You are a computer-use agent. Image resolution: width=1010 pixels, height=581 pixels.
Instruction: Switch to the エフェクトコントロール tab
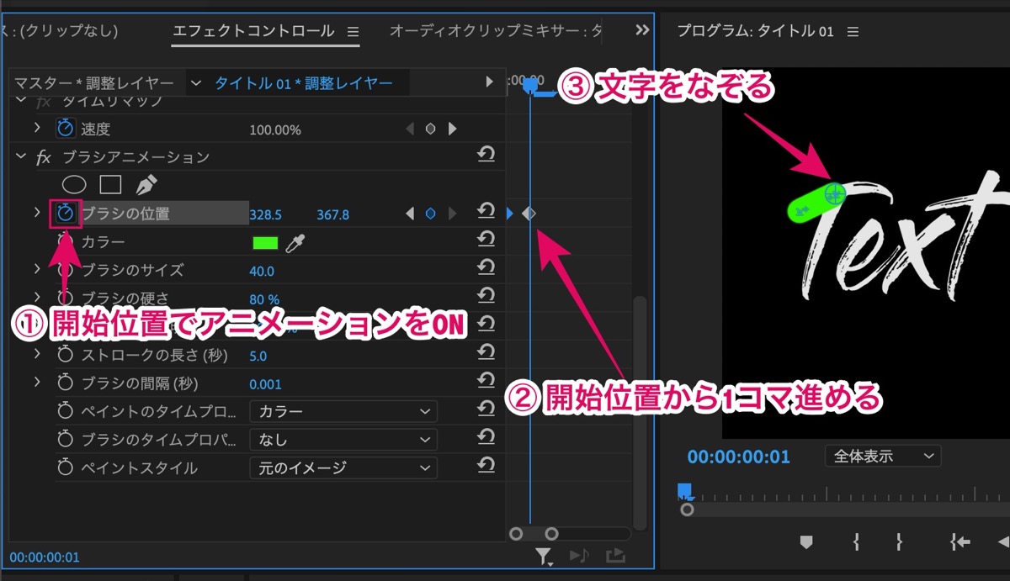253,31
